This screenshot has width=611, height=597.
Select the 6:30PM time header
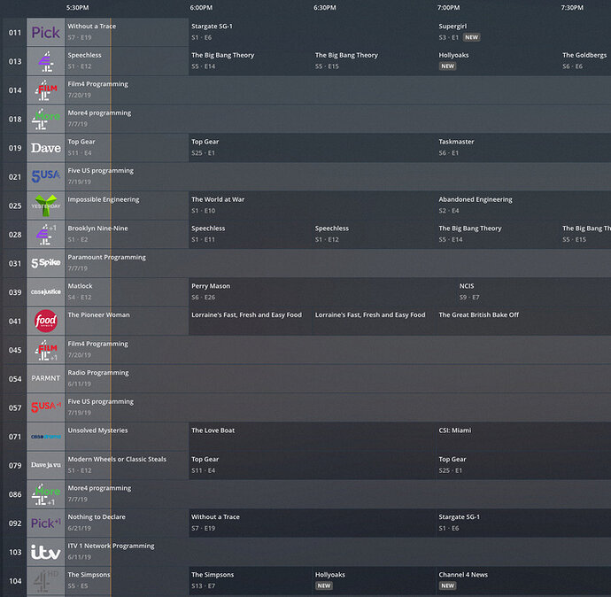(325, 8)
